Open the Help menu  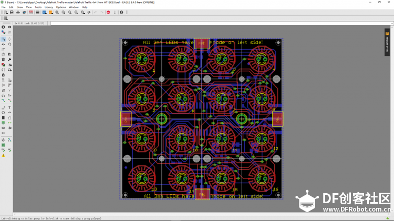85,7
